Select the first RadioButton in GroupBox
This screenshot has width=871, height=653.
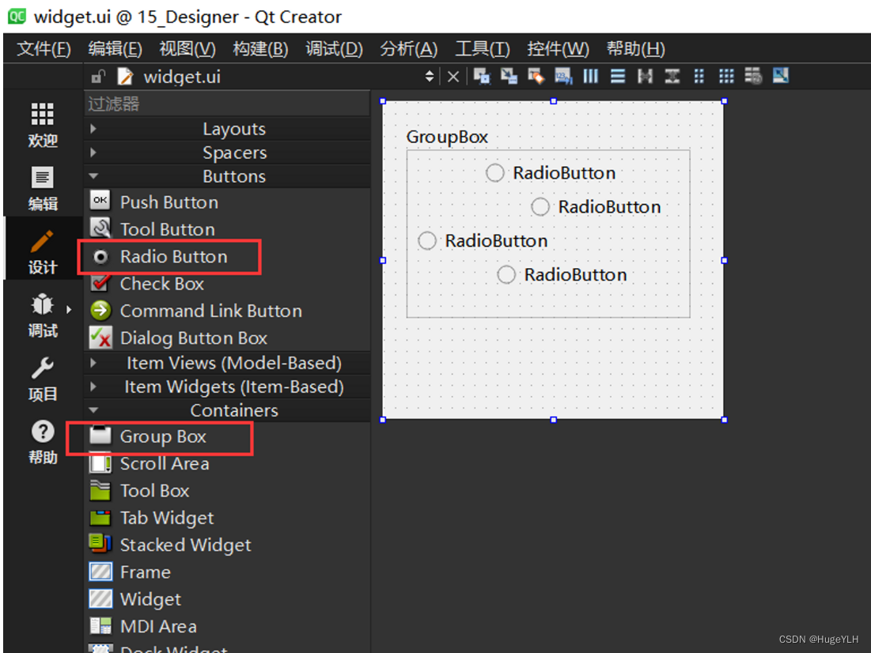551,173
